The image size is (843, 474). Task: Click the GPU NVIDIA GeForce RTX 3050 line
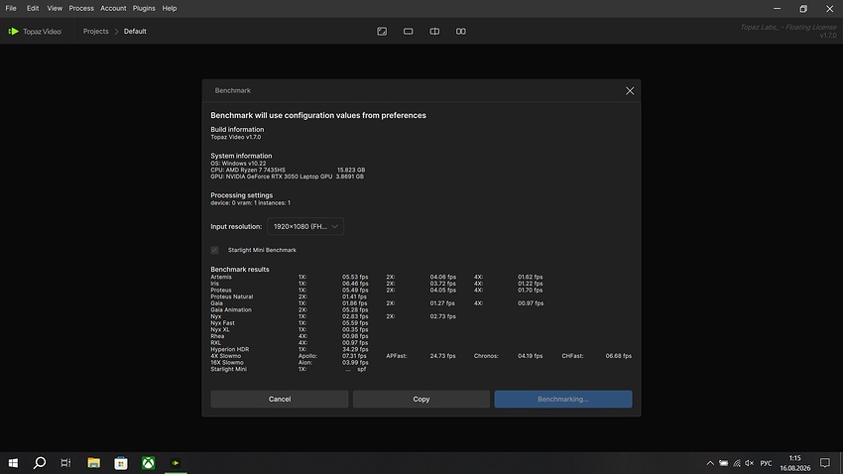click(287, 177)
